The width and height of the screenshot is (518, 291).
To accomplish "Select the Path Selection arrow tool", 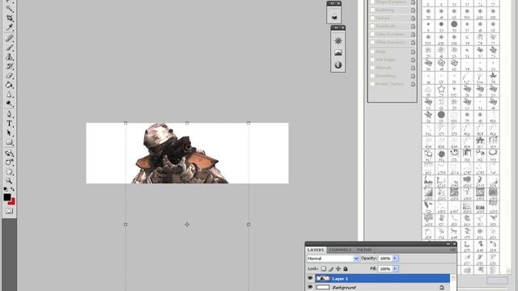I will 9,133.
